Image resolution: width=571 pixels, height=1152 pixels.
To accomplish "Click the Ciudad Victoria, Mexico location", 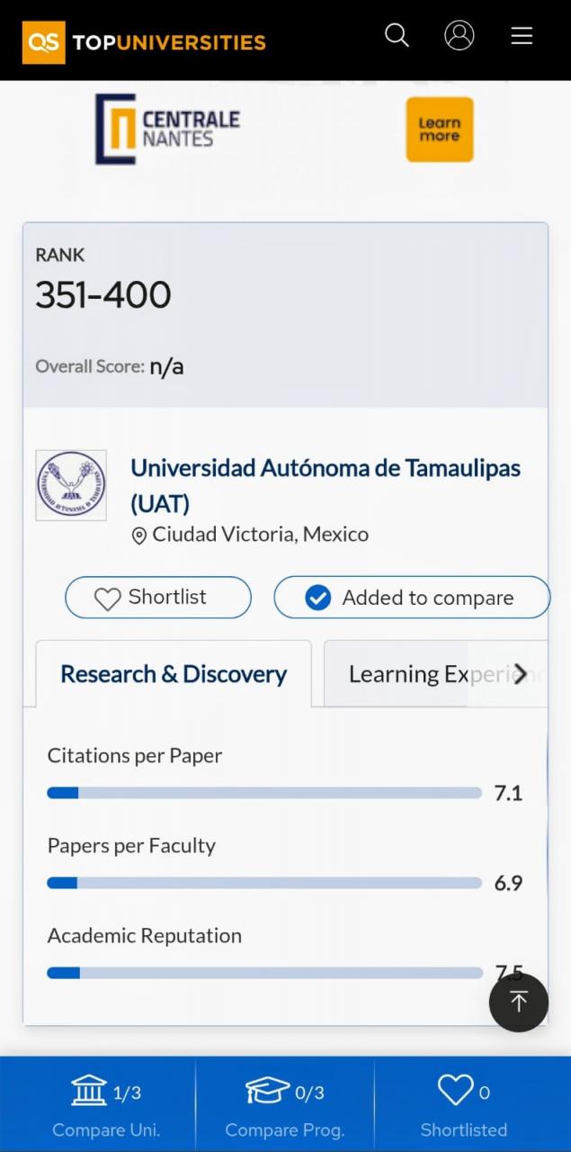I will 260,535.
